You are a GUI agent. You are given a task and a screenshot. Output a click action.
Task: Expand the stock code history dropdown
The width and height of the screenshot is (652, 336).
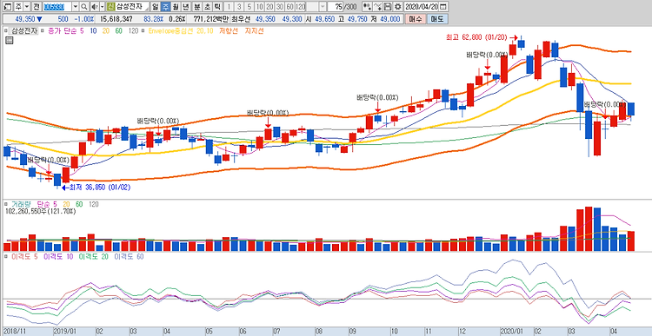point(76,7)
